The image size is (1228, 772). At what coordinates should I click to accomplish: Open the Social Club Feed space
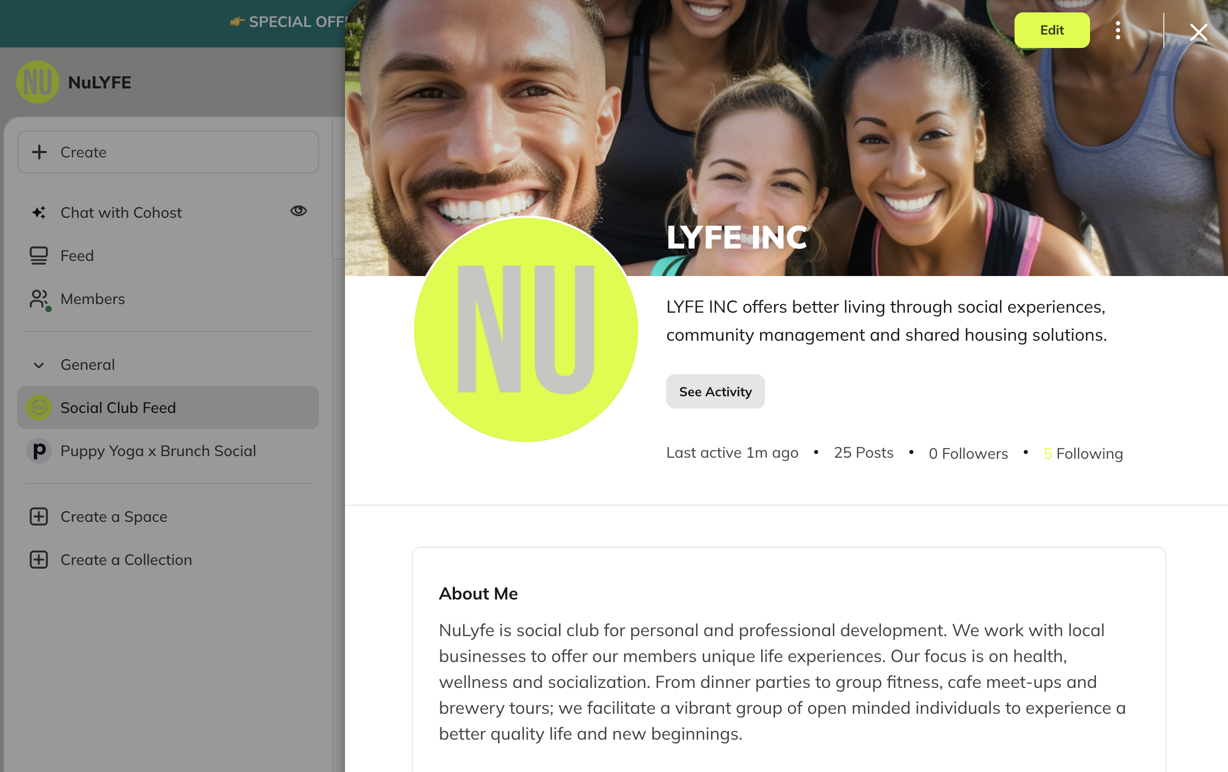(168, 408)
